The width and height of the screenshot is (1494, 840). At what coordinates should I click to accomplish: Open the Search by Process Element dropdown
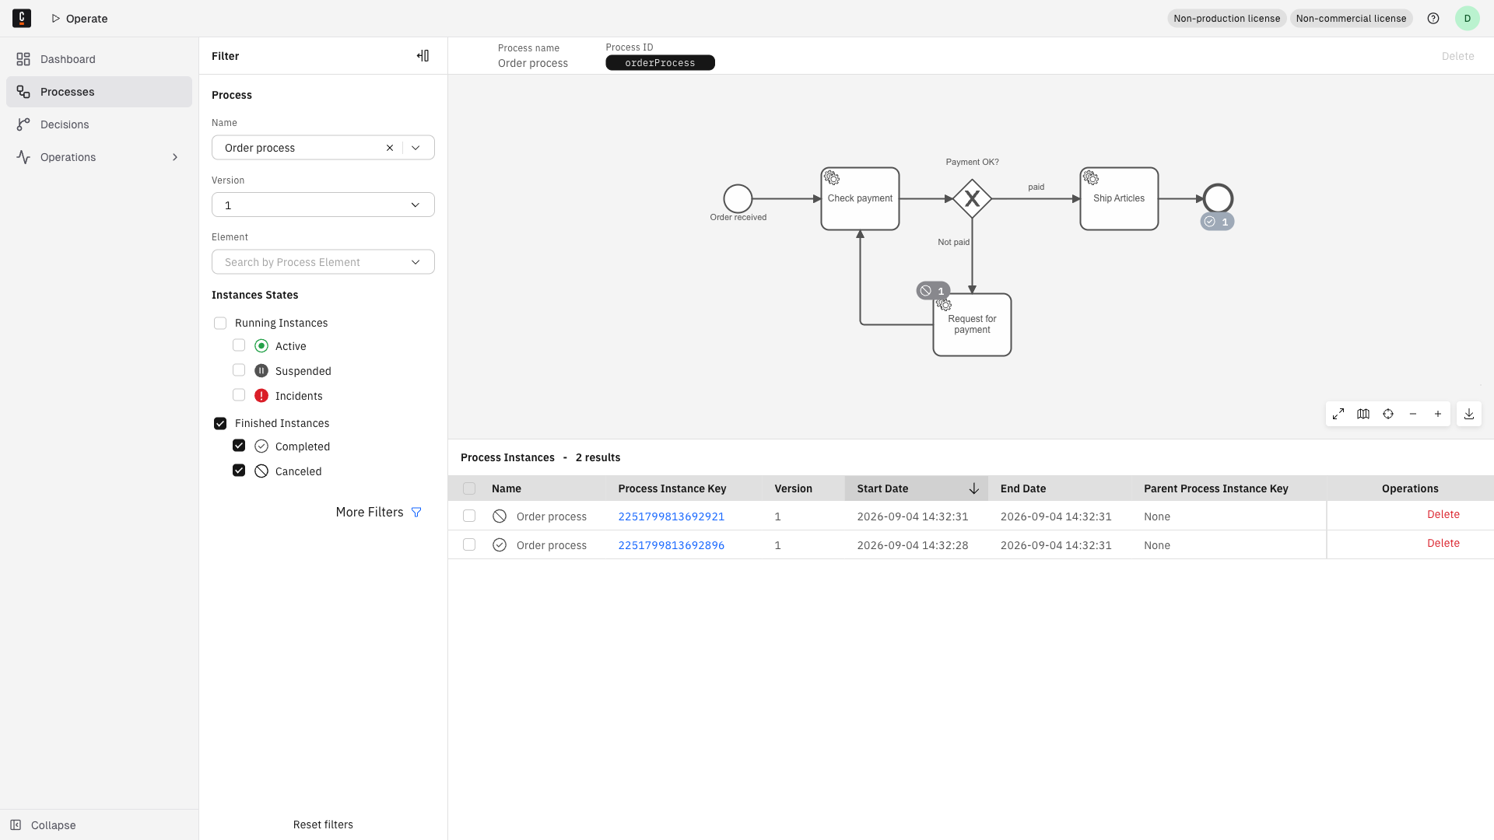[x=323, y=262]
